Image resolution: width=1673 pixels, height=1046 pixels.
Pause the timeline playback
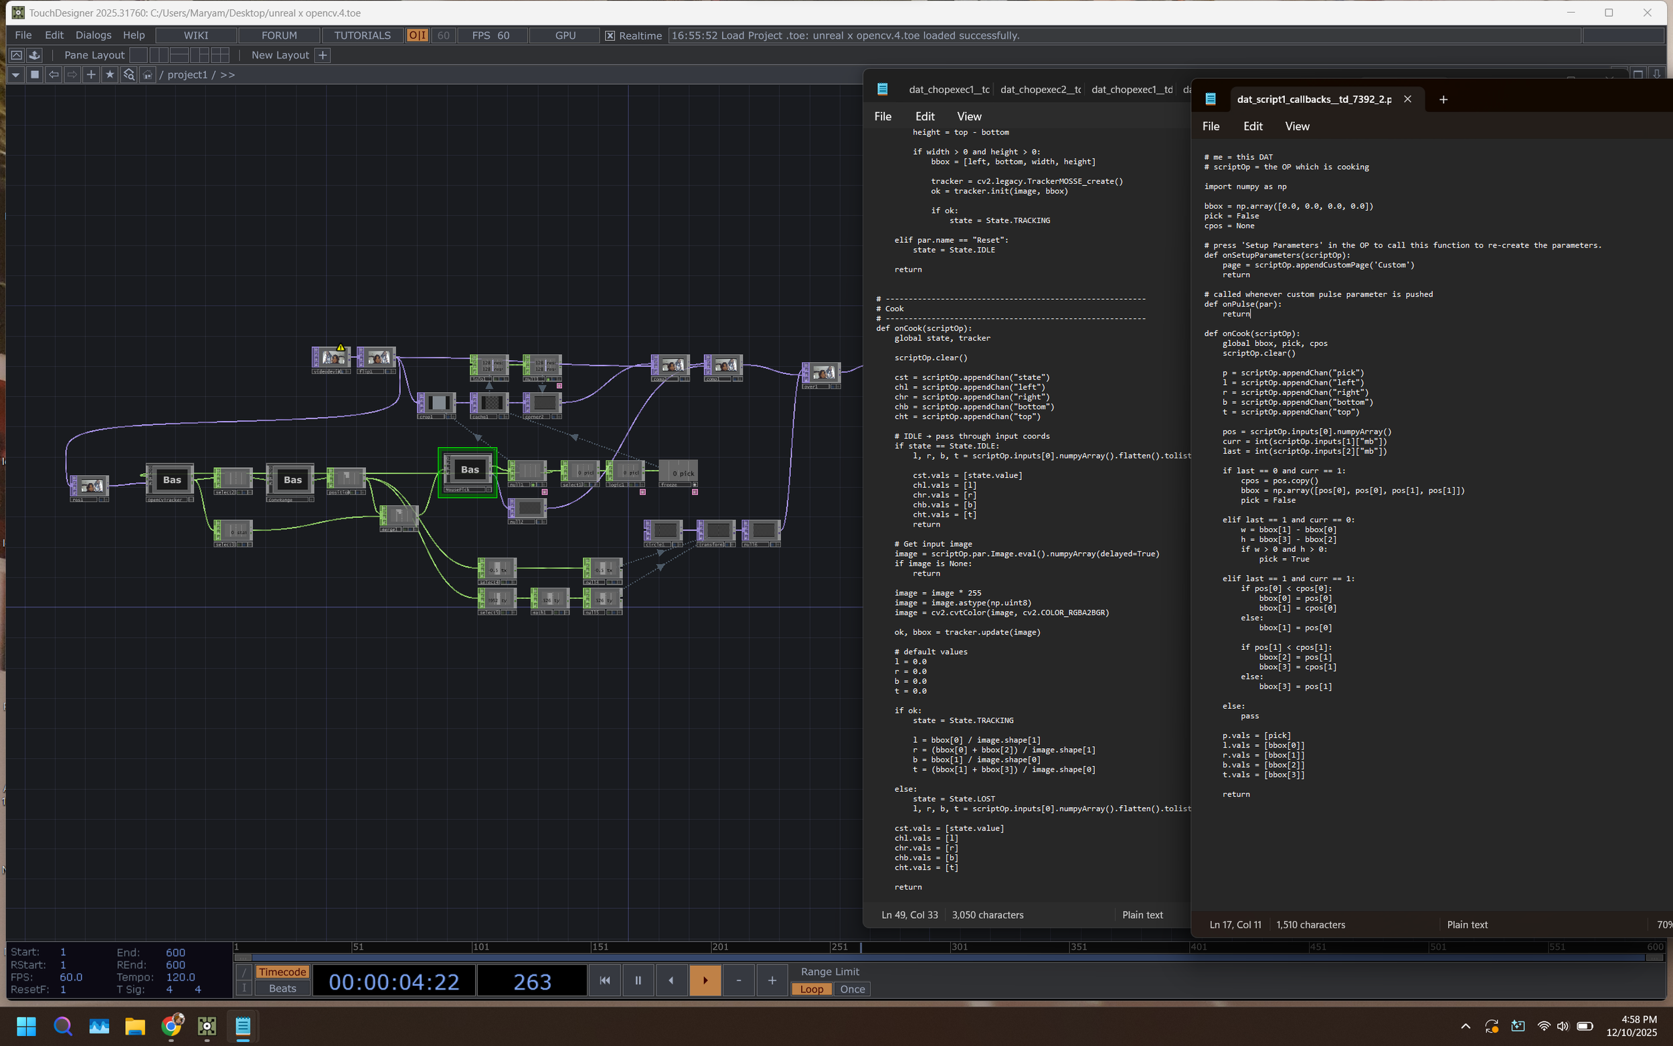click(x=638, y=980)
